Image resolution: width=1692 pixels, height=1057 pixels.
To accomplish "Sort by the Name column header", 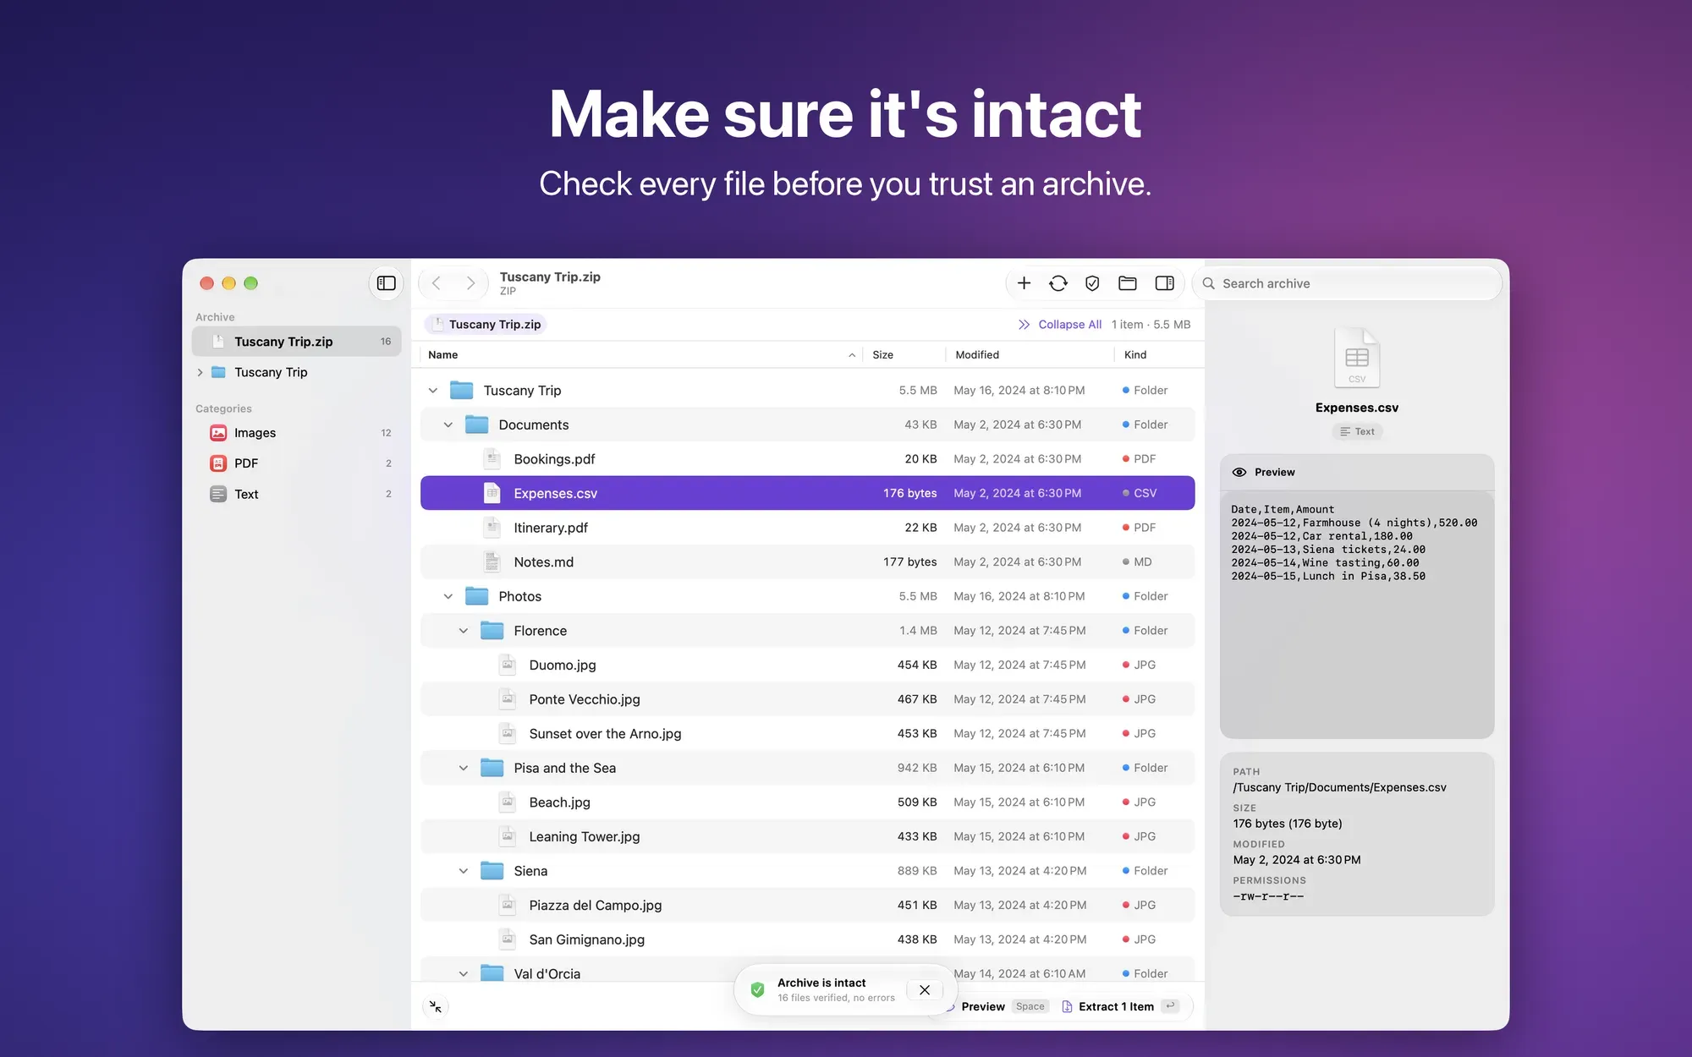I will 641,355.
